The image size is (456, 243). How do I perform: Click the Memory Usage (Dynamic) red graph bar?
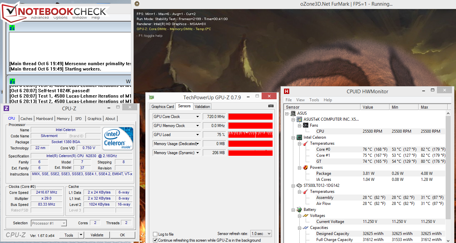[x=250, y=153]
